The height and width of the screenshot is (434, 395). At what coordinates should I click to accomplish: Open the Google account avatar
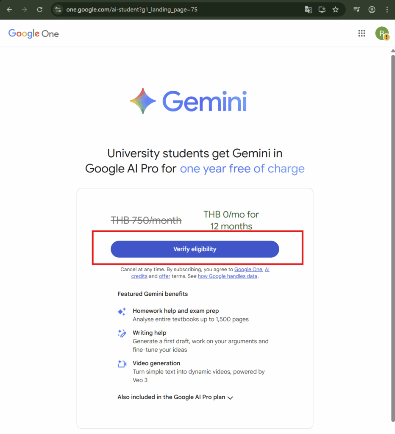(x=382, y=33)
